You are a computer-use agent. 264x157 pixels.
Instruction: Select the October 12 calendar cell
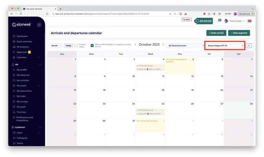pos(180,81)
